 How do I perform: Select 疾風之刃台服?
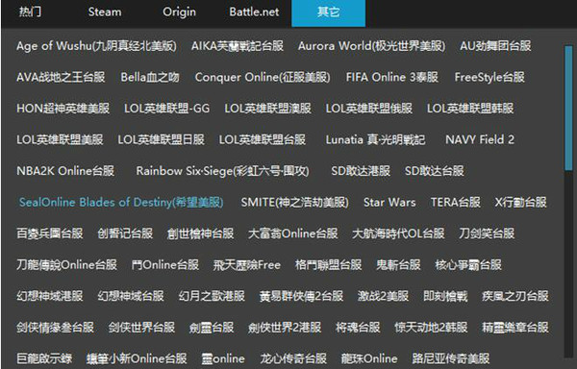pyautogui.click(x=515, y=296)
